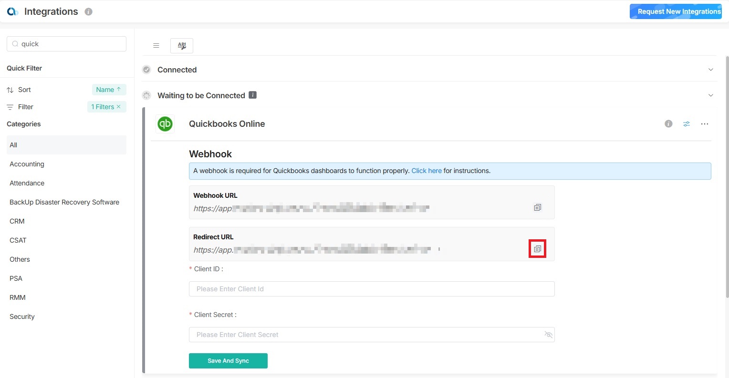
Task: Select the Accounting category
Action: (x=27, y=164)
